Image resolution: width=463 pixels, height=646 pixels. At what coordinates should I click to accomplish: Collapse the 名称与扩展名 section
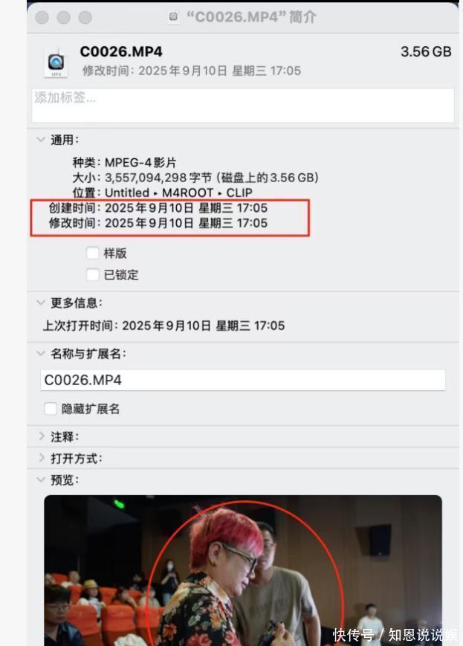click(x=41, y=354)
